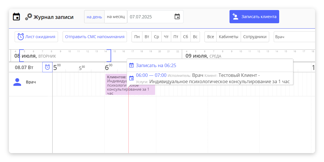Click the gears icon next to Журнал записи
The height and width of the screenshot is (162, 324).
click(28, 17)
